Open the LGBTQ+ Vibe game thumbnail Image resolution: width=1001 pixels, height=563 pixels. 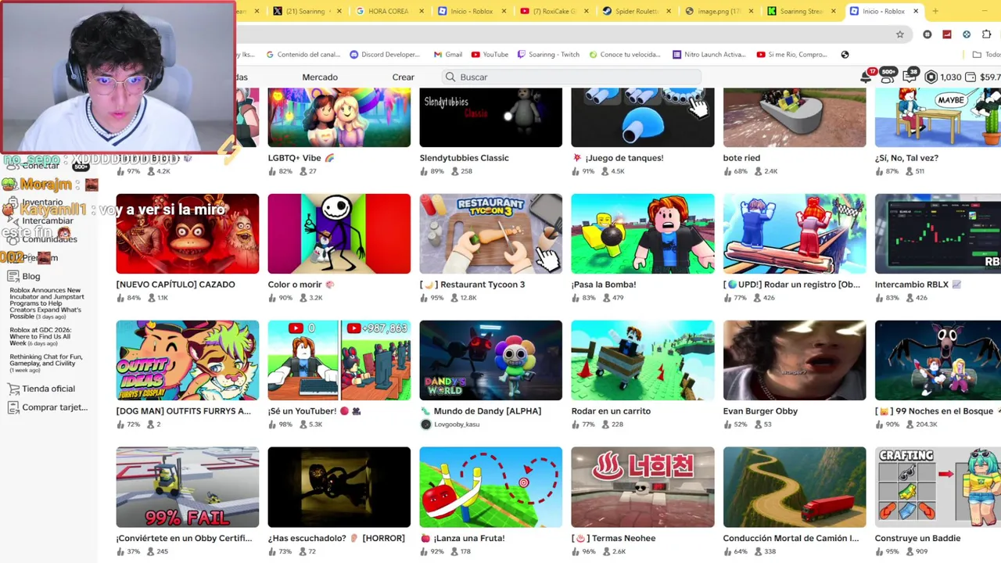339,117
